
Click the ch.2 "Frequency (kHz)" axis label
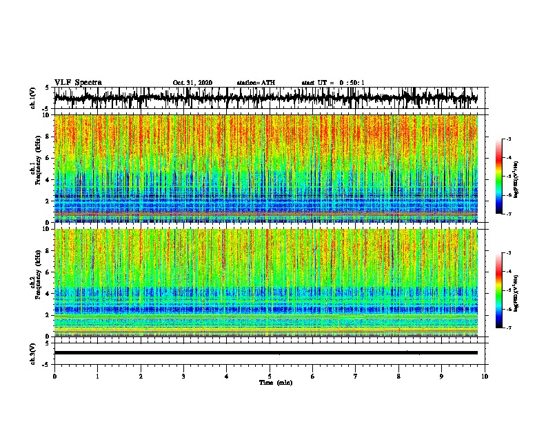(x=38, y=274)
